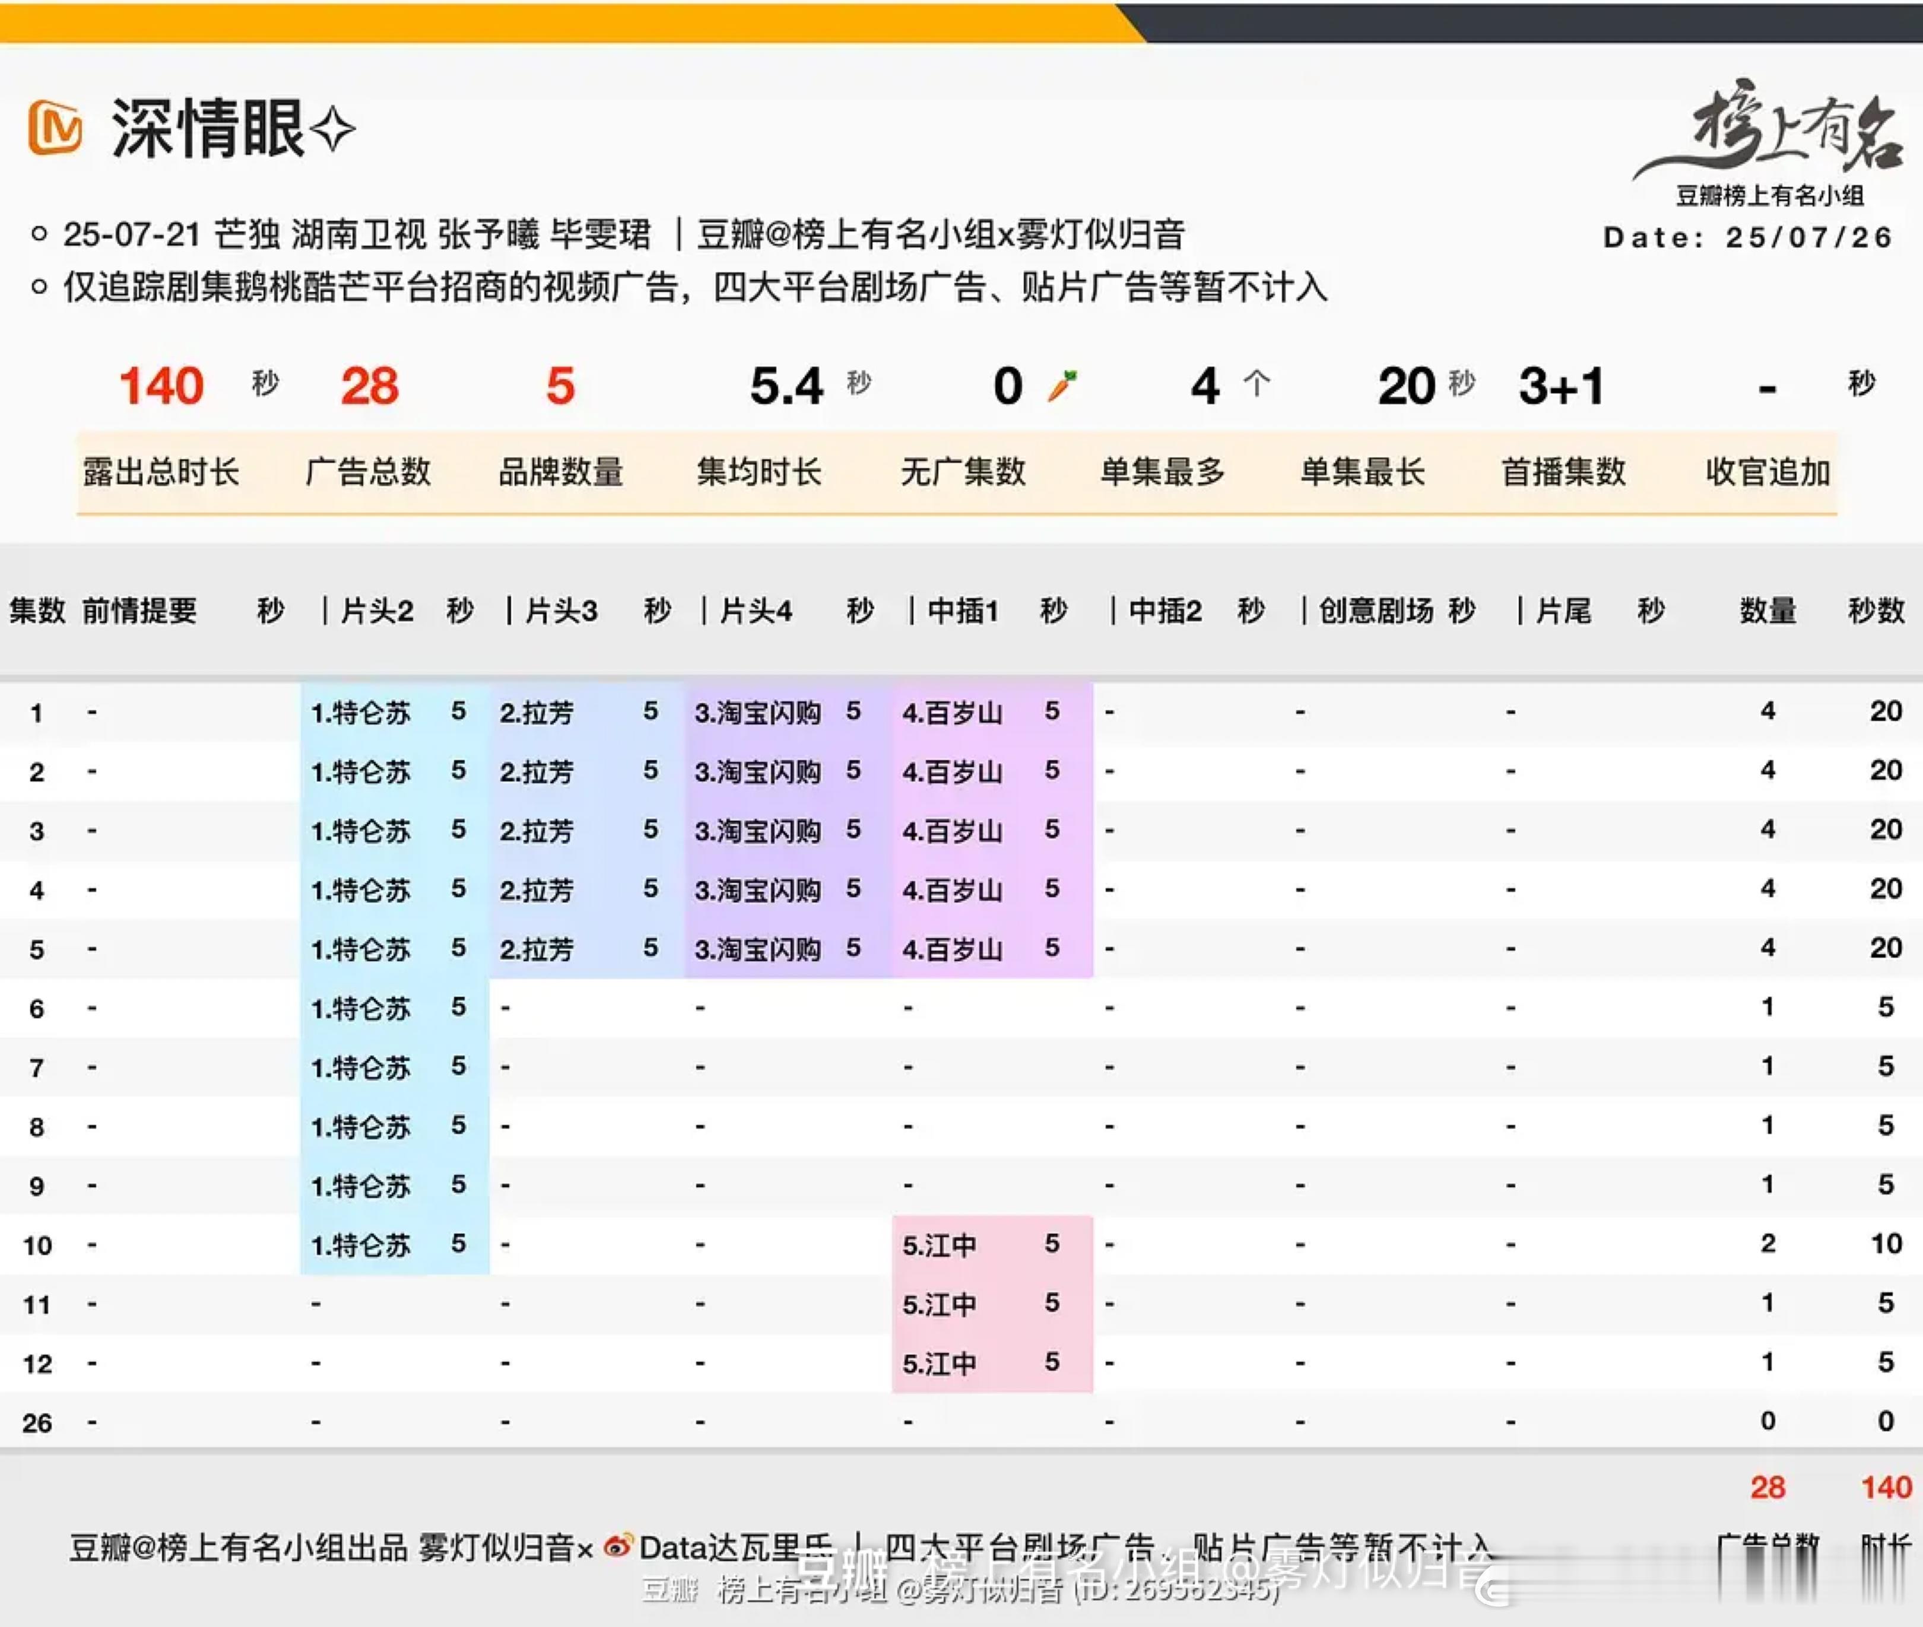Image resolution: width=1923 pixels, height=1627 pixels.
Task: Click the Date: 25/07/26 label
Action: point(1748,237)
